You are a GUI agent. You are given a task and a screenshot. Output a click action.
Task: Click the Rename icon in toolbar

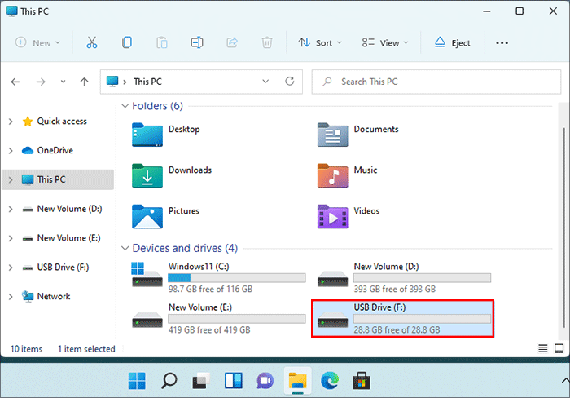tap(197, 42)
